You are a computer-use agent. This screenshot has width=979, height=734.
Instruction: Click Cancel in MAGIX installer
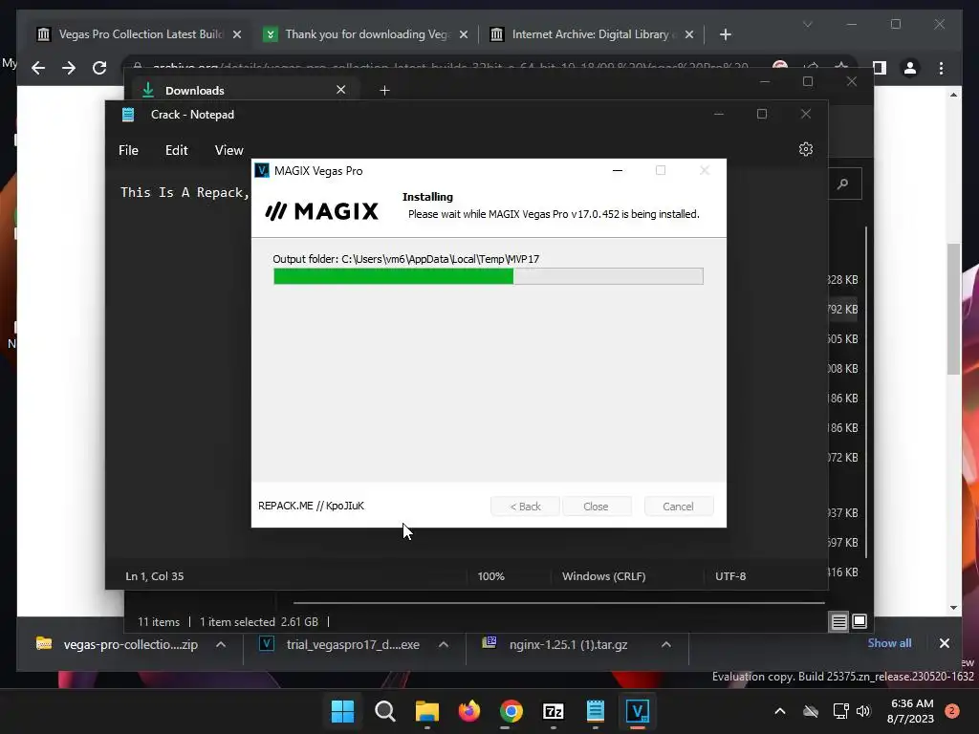[x=678, y=507]
